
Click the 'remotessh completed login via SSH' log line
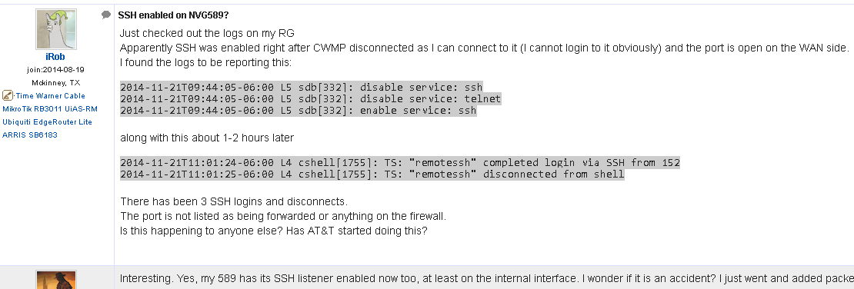[x=400, y=163]
